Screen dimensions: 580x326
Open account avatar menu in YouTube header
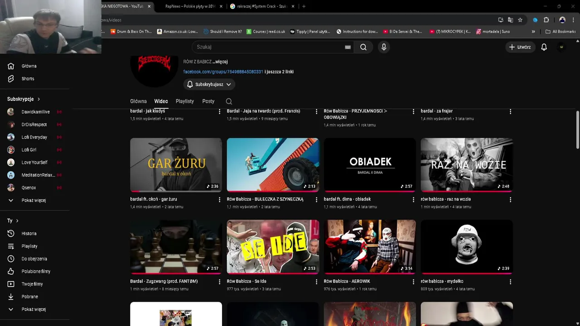coord(561,47)
